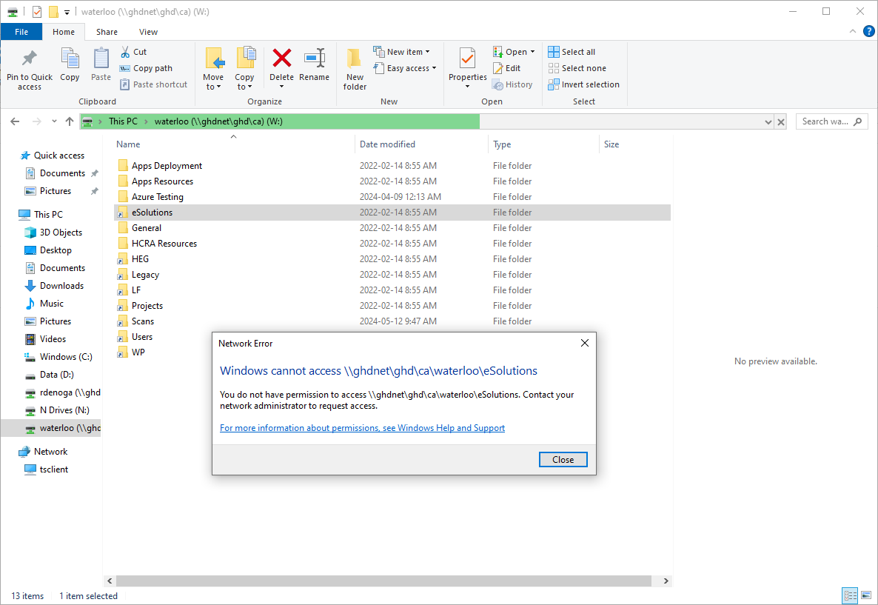
Task: Switch to large icons view toggle
Action: tap(866, 595)
